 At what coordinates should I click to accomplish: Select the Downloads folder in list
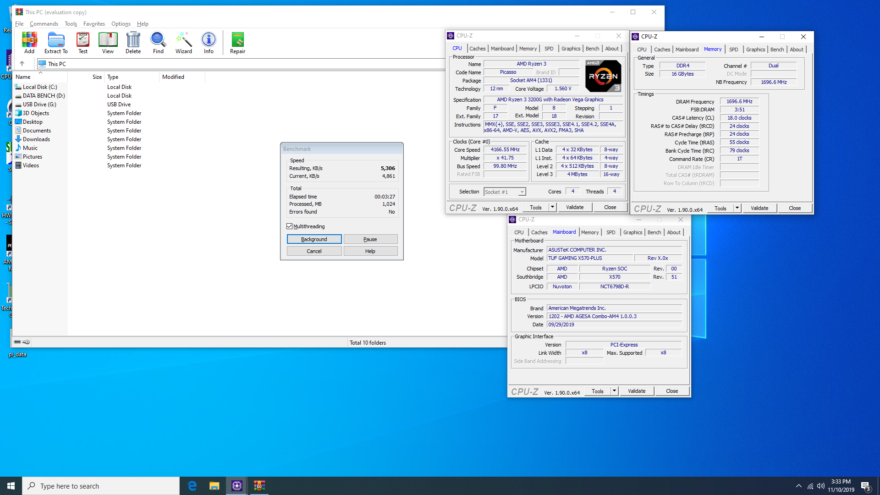click(x=36, y=139)
